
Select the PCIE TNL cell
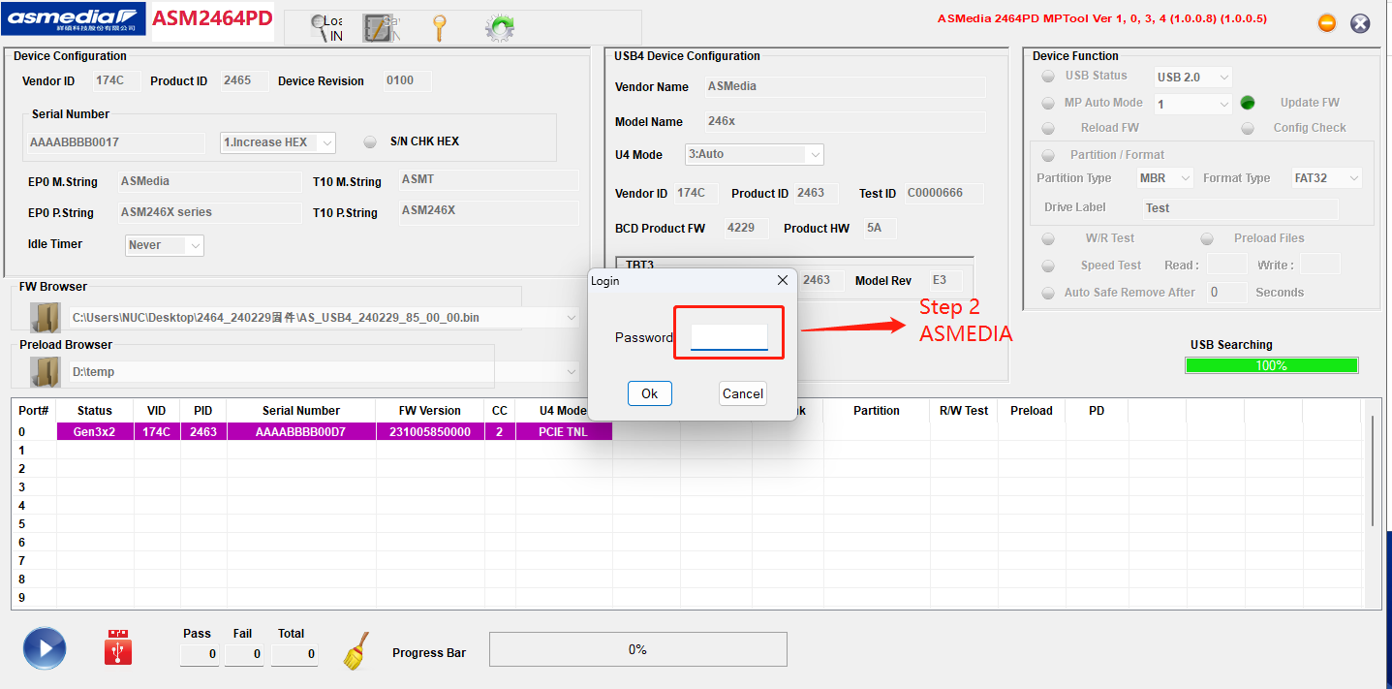click(x=564, y=432)
